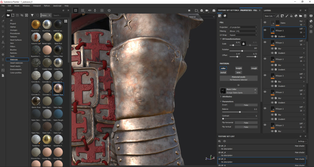Click the Material mode resource button
This screenshot has height=167, width=314.
coord(239,78)
